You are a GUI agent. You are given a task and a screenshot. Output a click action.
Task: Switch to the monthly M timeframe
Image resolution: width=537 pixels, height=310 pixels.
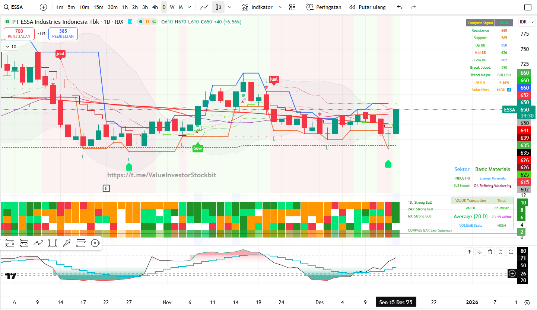tap(181, 7)
